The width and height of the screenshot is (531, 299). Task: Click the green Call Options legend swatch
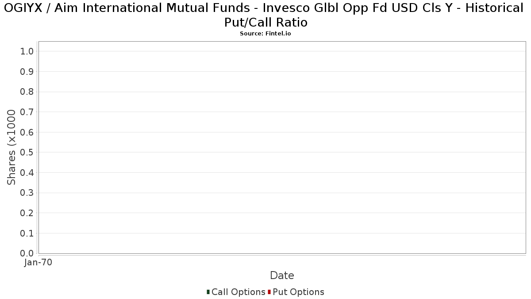tap(208, 292)
